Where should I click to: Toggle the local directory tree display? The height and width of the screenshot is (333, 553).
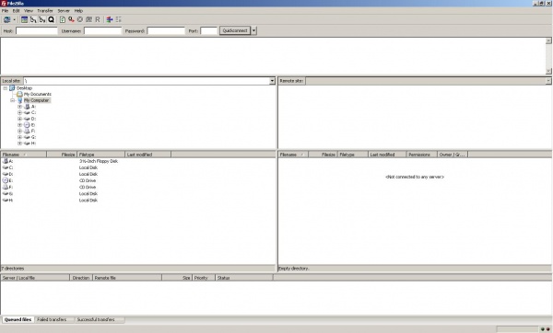33,19
